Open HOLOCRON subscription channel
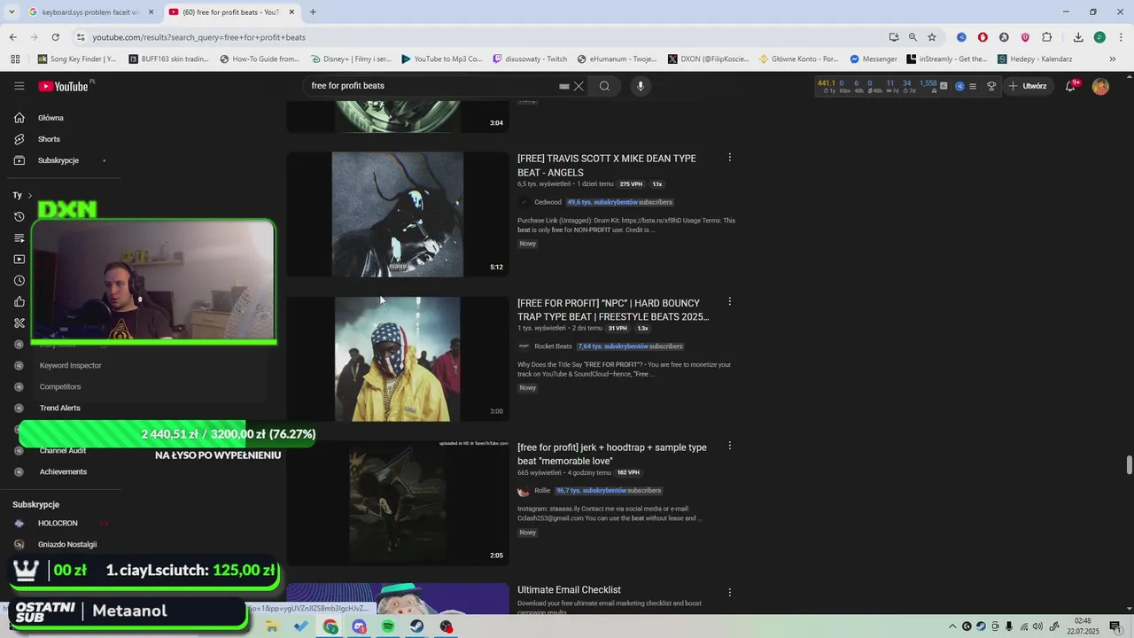 [x=58, y=523]
